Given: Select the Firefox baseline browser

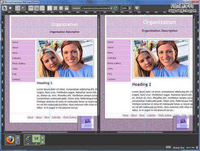Looking at the screenshot, I should [10, 140].
